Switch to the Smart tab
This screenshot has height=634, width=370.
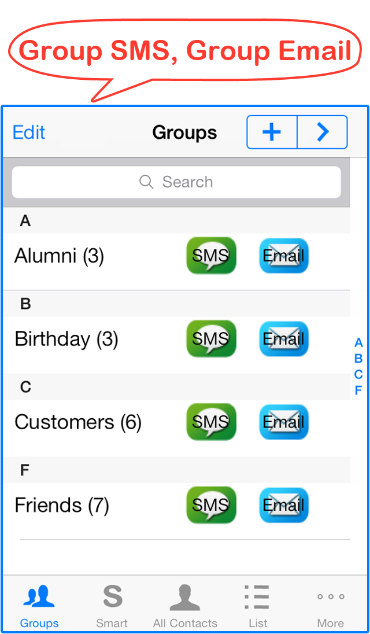112,606
